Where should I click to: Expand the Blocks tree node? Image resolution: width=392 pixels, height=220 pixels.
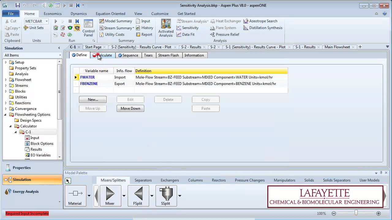click(6, 91)
